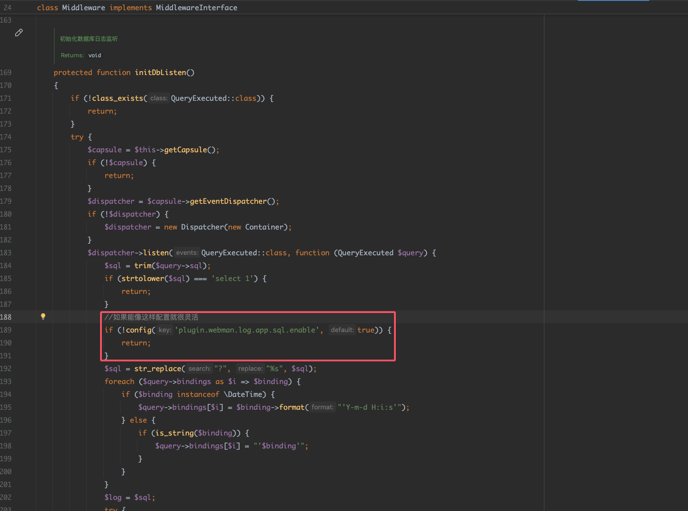Click the getCapsule method call
The height and width of the screenshot is (511, 688).
pyautogui.click(x=185, y=150)
